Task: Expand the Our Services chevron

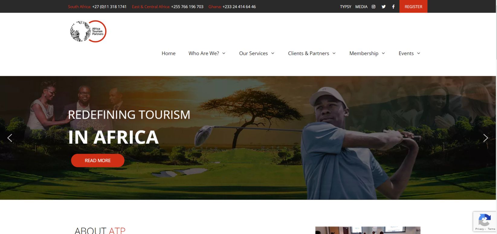Action: (x=273, y=53)
